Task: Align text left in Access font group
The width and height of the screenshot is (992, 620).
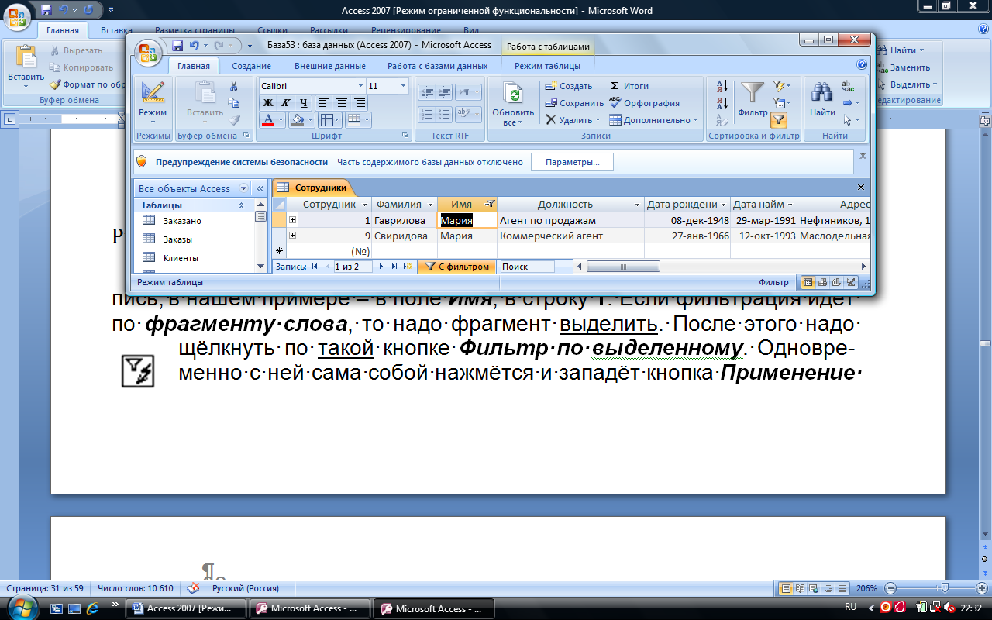Action: pyautogui.click(x=324, y=102)
